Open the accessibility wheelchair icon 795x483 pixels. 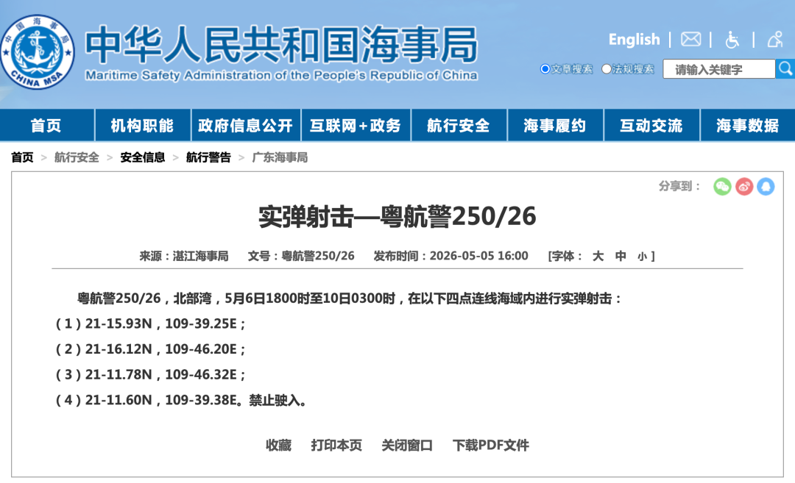(732, 39)
